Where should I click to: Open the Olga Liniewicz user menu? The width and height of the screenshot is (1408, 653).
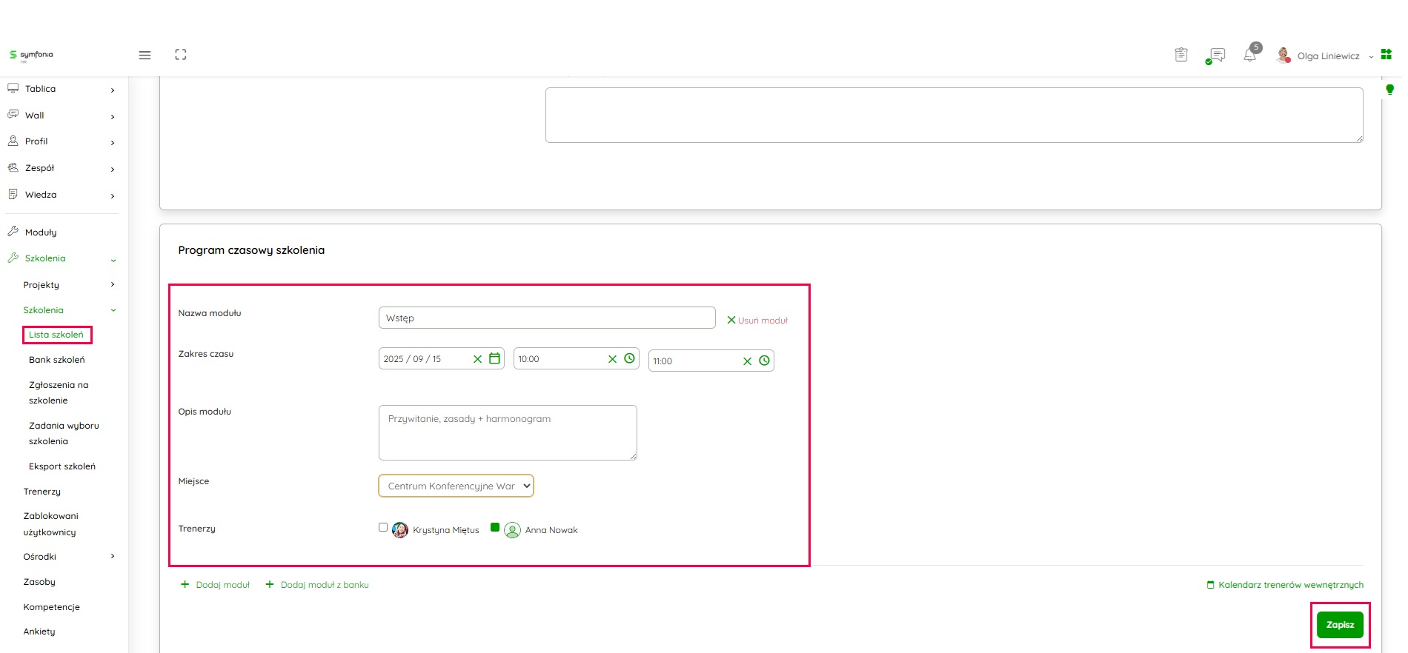[x=1327, y=56]
